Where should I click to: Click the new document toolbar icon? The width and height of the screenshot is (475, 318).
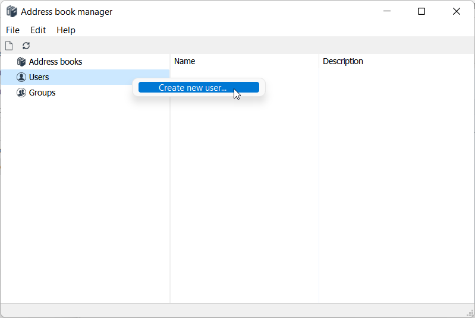(9, 46)
